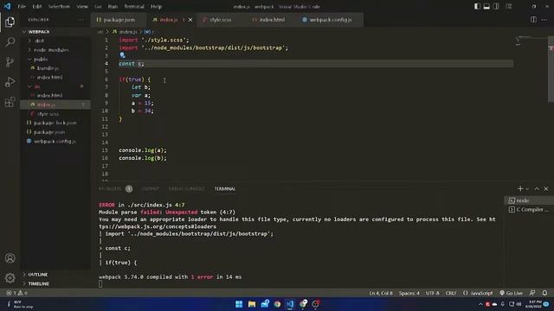Open Customize Layout in the title bar

(509, 6)
